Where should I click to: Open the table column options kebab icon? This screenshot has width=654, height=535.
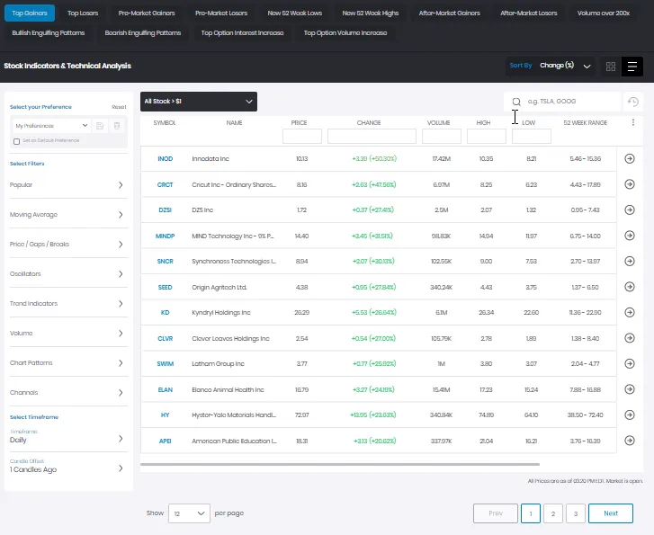click(x=632, y=122)
